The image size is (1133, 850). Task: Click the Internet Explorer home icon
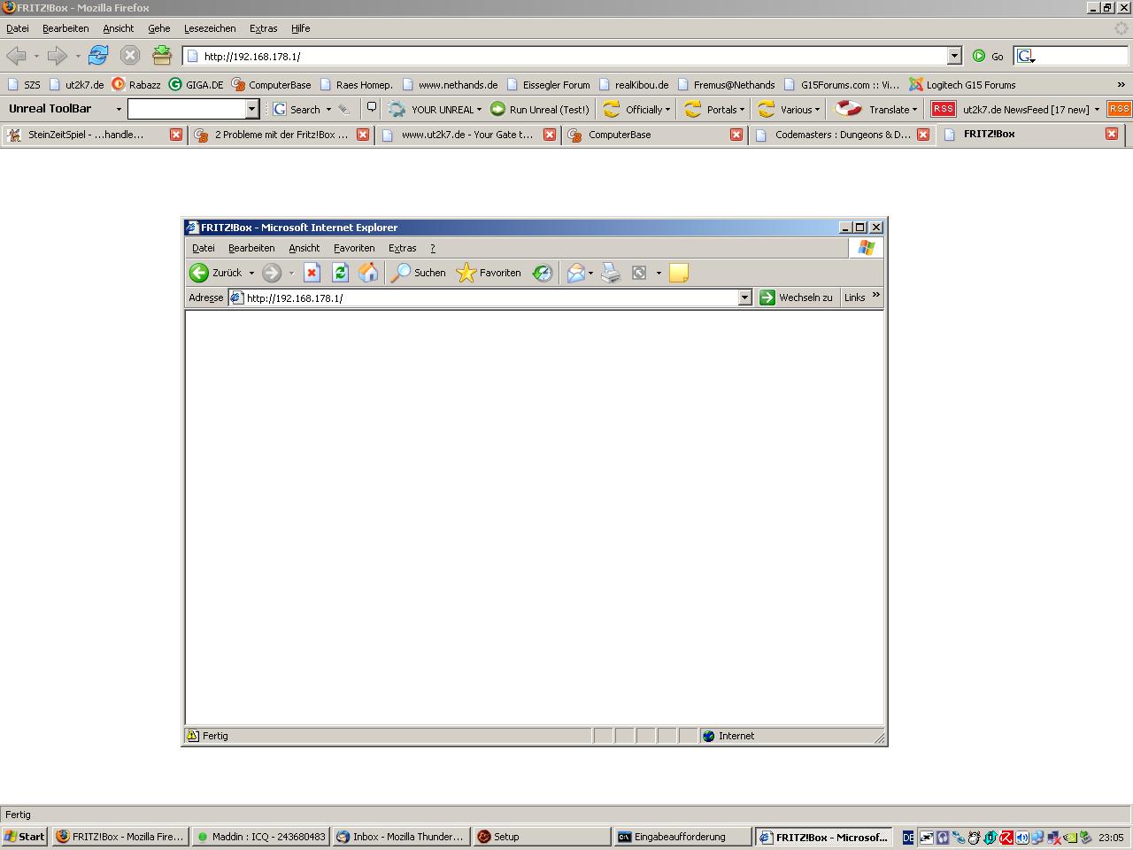[368, 273]
